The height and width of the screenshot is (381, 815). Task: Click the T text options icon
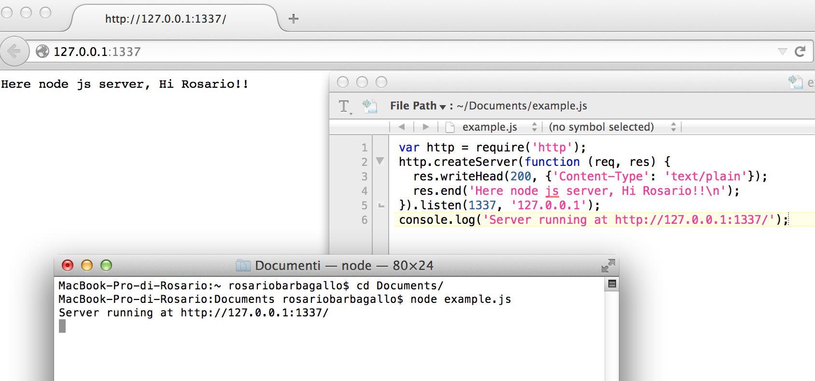point(344,106)
